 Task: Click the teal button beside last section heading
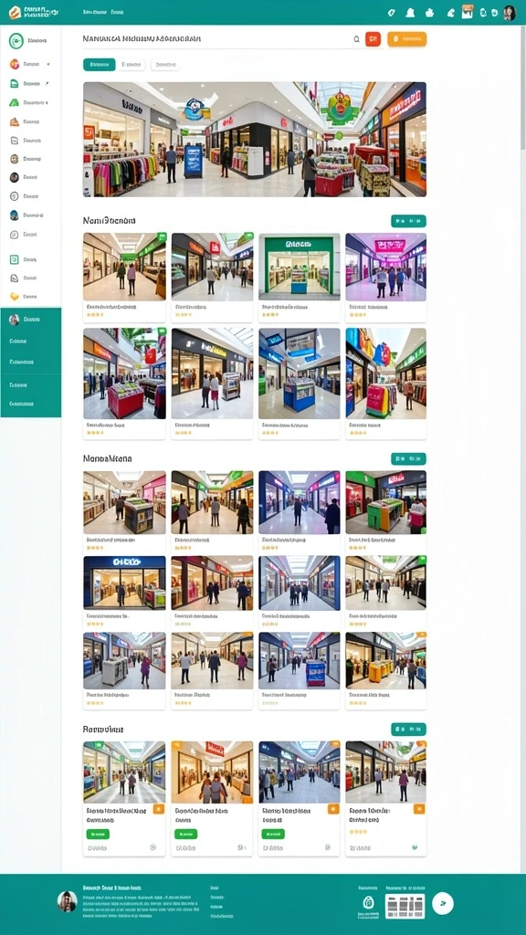(408, 730)
